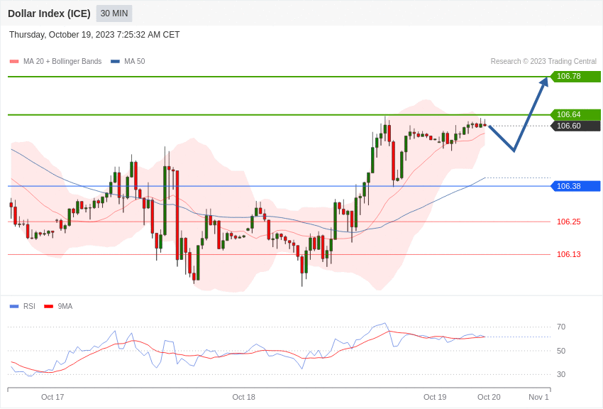
Task: Click the Research © 2023 Trading Central credit
Action: (x=543, y=62)
